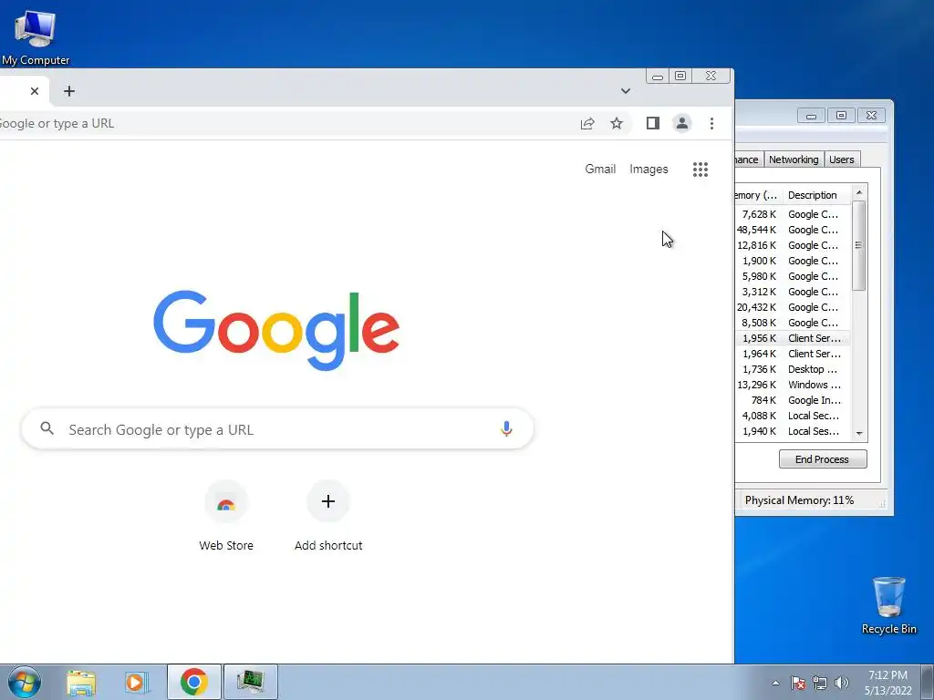Open the Images link

(x=649, y=169)
